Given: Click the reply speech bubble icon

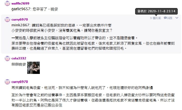Looking at the screenshot, I should [165, 18].
